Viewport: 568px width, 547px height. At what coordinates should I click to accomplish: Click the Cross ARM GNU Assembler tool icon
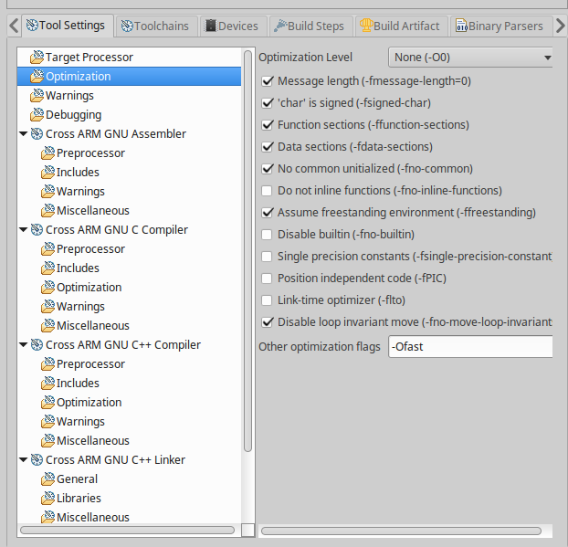point(37,133)
